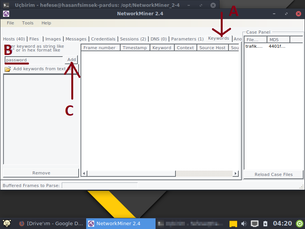Click the battery power icon in tray

(x=265, y=224)
